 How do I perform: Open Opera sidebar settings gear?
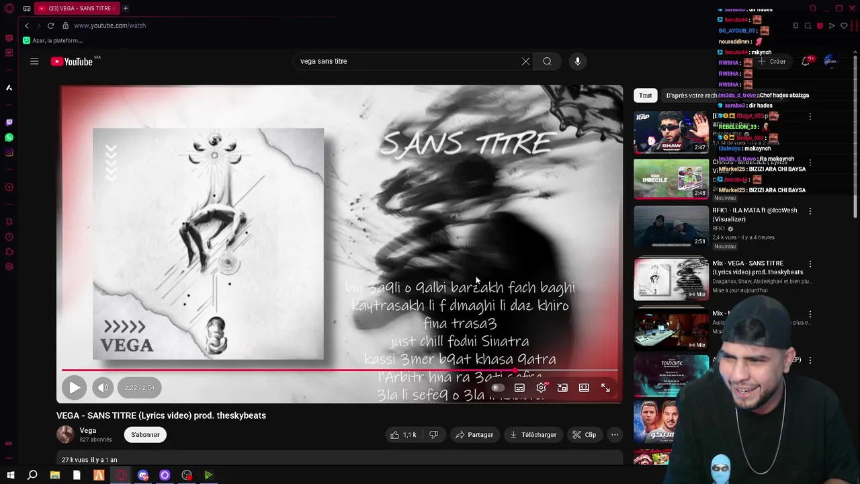(x=9, y=266)
